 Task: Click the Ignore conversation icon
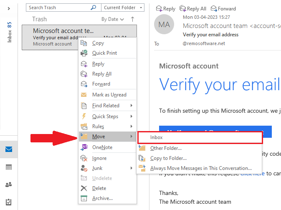(x=84, y=158)
